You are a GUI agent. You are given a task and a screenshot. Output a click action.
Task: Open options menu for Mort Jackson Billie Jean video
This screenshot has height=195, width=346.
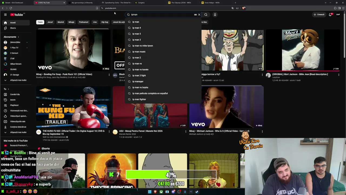click(339, 75)
